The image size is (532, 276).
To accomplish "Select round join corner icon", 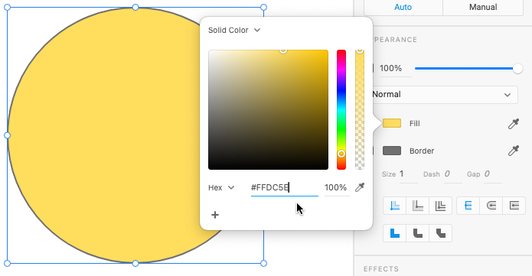I will (x=418, y=233).
